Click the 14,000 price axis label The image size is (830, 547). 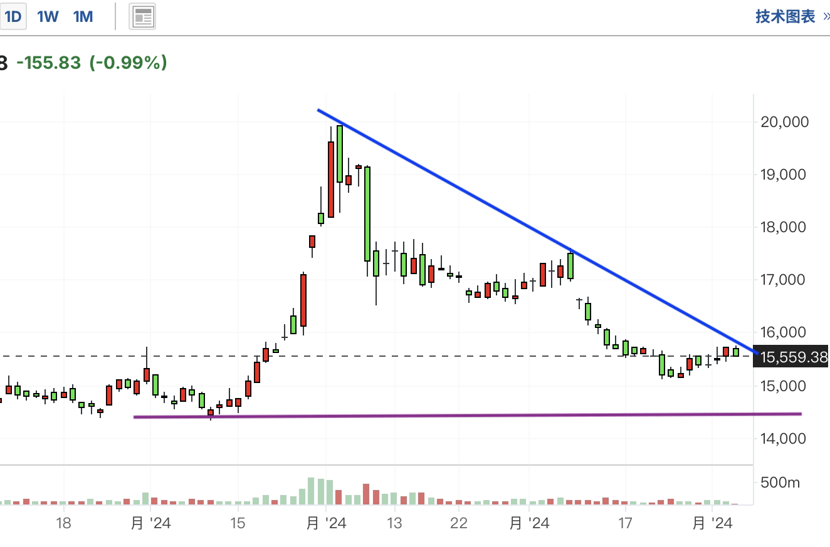(784, 438)
